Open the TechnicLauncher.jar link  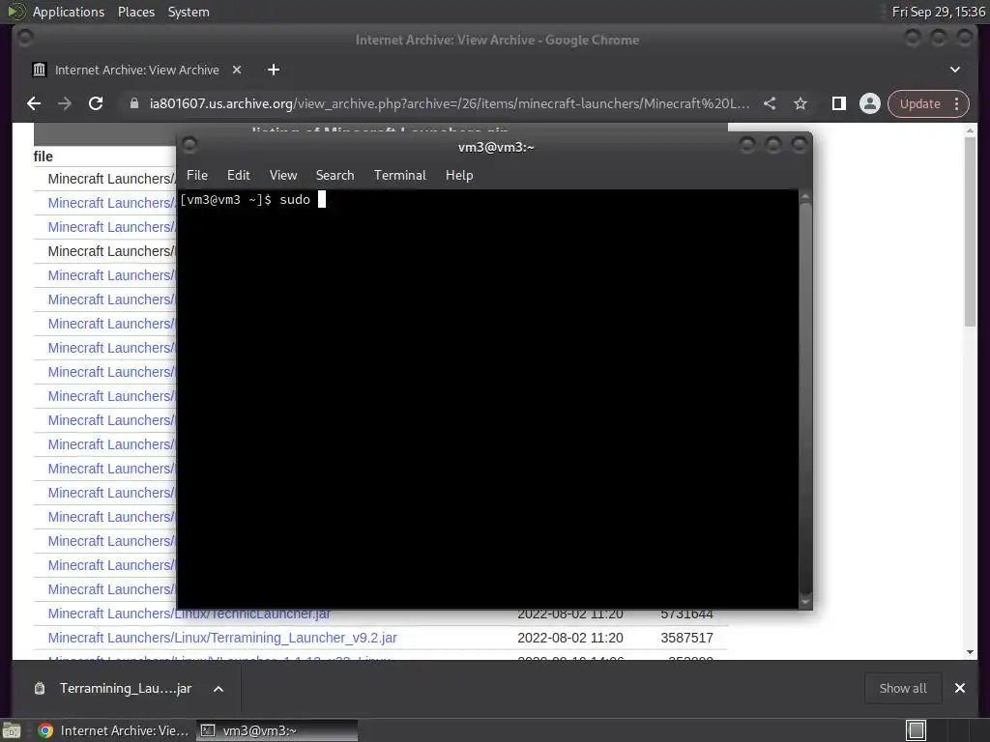[x=189, y=614]
